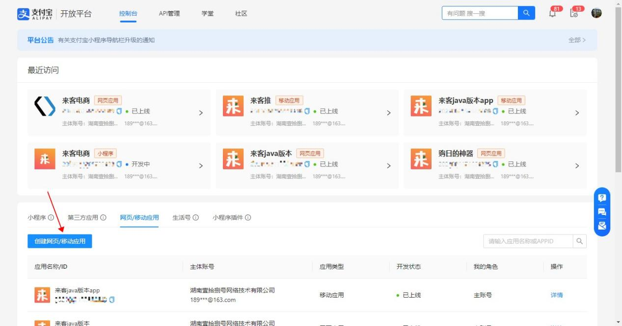
Task: Select the 控制台 nav item
Action: point(128,14)
